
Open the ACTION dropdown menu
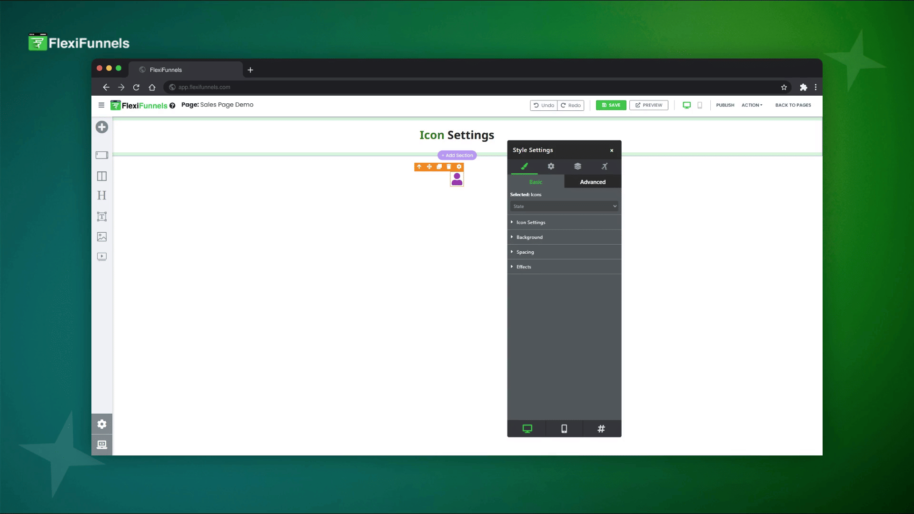click(752, 105)
